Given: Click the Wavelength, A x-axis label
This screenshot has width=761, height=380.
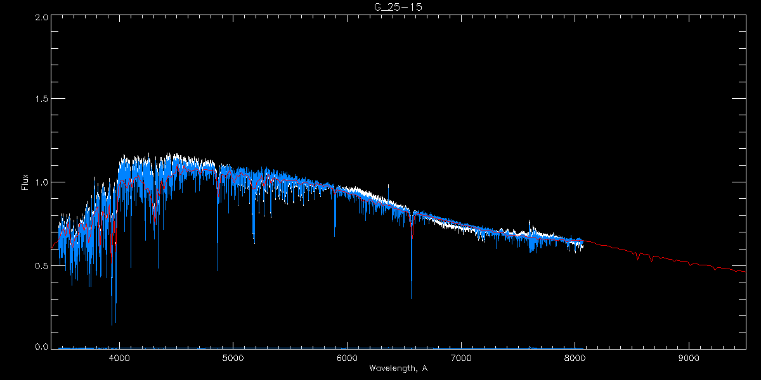Looking at the screenshot, I should [x=398, y=369].
